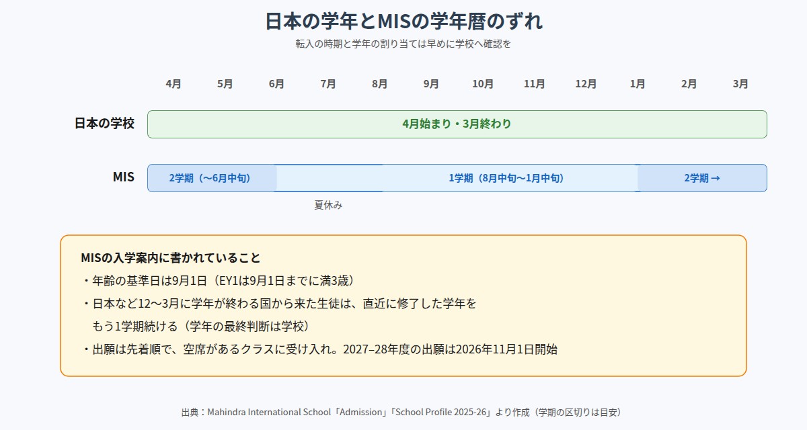This screenshot has height=430, width=807.
Task: Click the 夏休み label under the MIS bar
Action: (328, 205)
